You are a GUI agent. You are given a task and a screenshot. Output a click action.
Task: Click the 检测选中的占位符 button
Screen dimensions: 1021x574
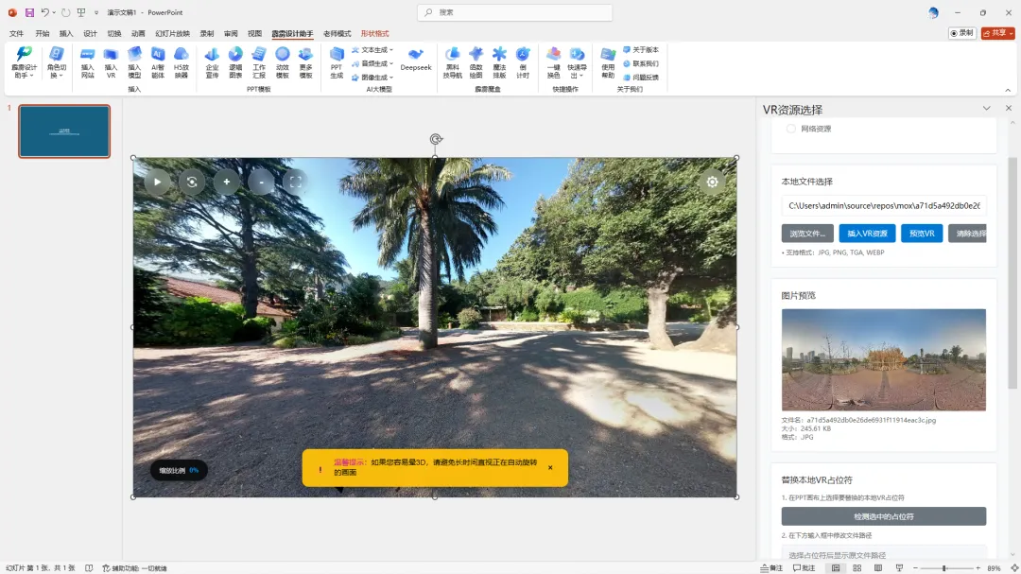(884, 516)
